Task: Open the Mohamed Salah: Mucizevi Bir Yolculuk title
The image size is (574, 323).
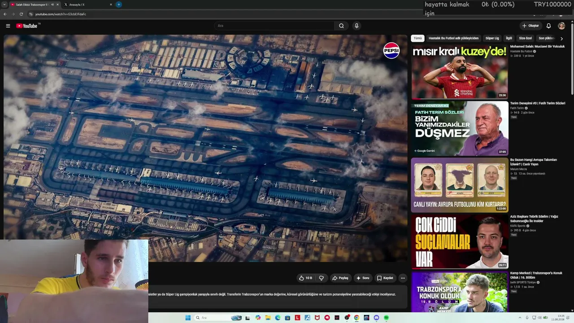Action: pyautogui.click(x=537, y=47)
